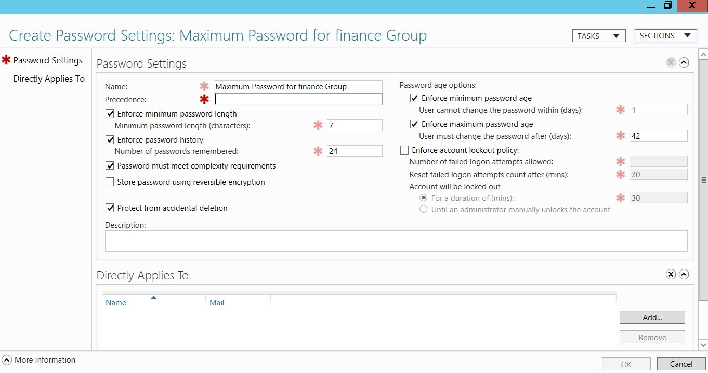
Task: Enable Store password using reversible encryption
Action: pyautogui.click(x=110, y=182)
